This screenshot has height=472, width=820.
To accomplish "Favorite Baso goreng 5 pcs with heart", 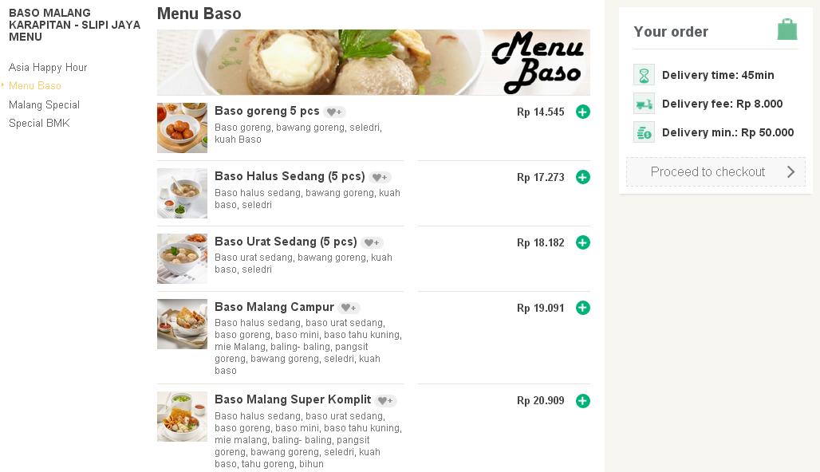I will point(335,112).
